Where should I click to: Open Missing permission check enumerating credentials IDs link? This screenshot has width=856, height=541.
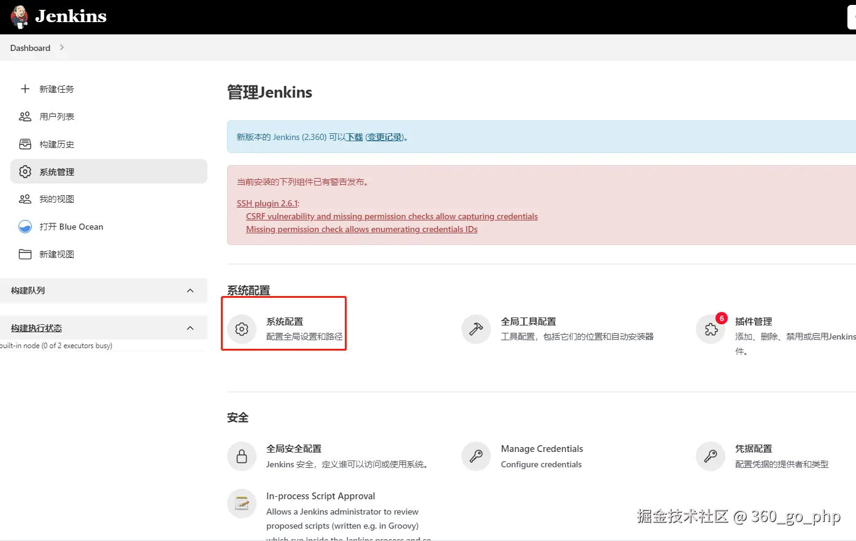(361, 229)
